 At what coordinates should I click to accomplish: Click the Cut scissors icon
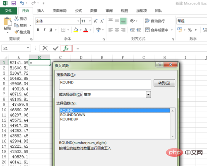coord(17,19)
